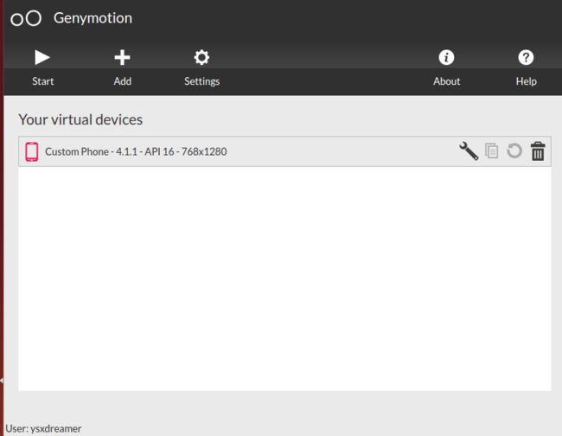Viewport: 562px width, 436px height.
Task: Click the Genymotion logo circles
Action: 26,18
